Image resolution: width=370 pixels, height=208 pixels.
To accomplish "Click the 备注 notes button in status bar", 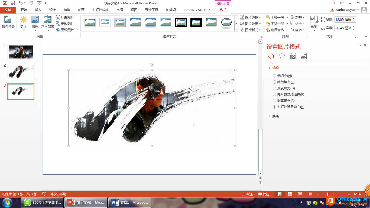I will click(247, 194).
